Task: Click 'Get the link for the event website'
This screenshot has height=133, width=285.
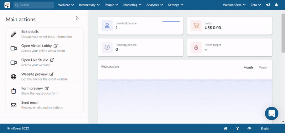Action: tap(45, 79)
